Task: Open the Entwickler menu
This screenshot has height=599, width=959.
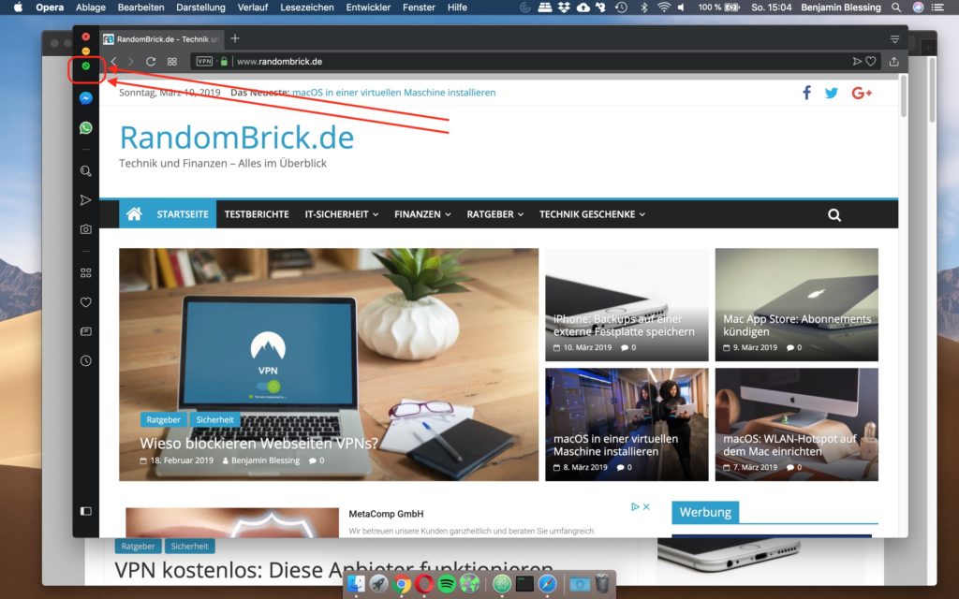Action: (368, 7)
